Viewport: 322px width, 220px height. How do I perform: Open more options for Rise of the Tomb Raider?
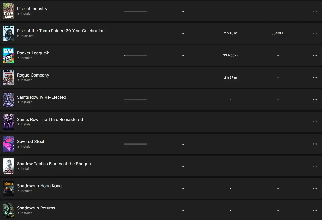pyautogui.click(x=315, y=33)
